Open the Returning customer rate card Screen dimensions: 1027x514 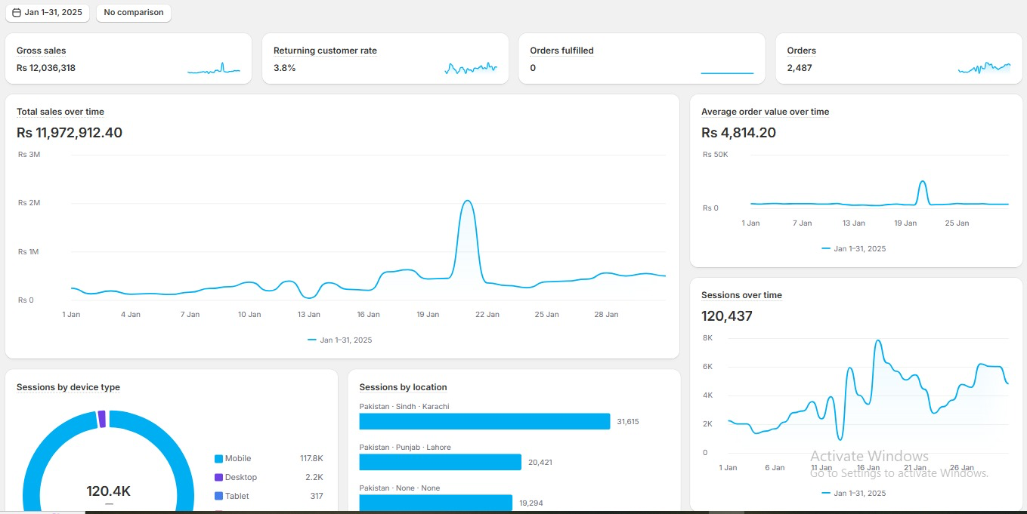pos(385,59)
